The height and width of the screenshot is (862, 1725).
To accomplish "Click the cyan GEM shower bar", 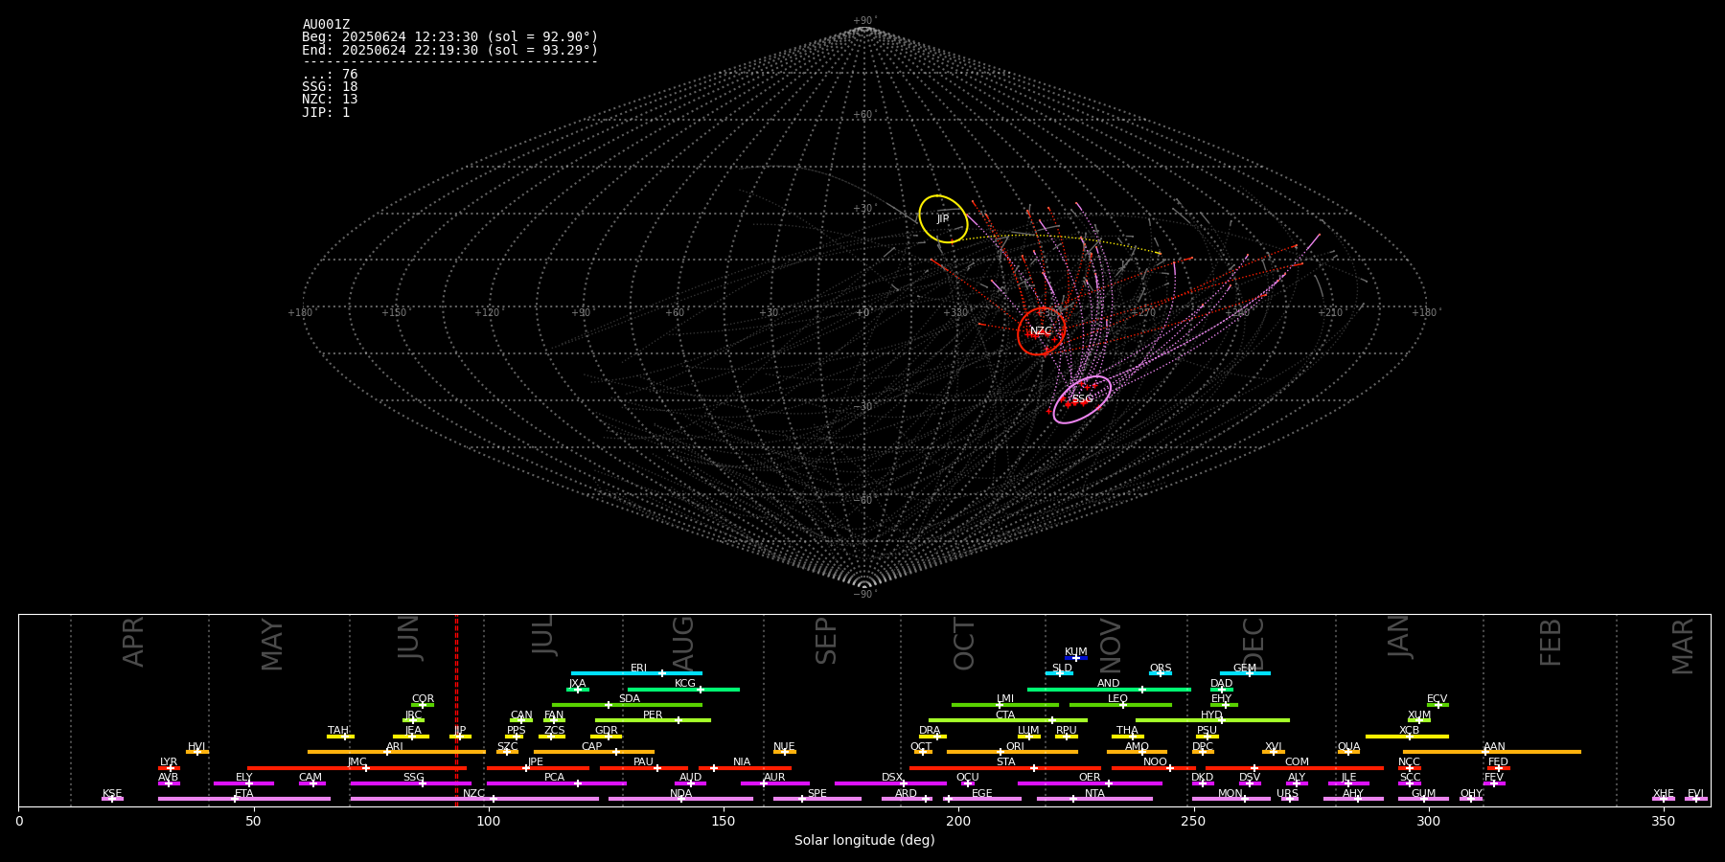I will pos(1245,673).
